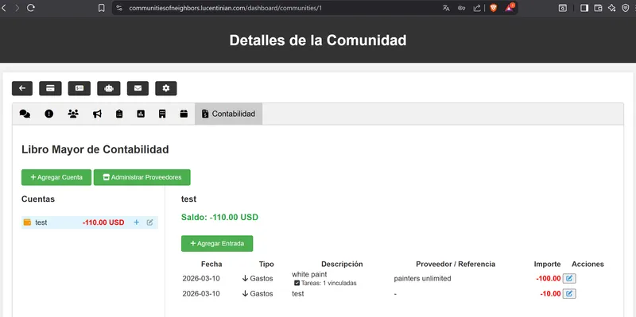This screenshot has width=636, height=317.
Task: Toggle the browser sidebar panel
Action: tap(584, 8)
